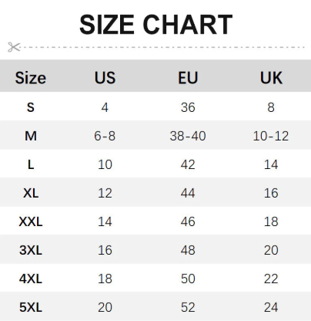The height and width of the screenshot is (321, 311).
Task: Click EU value 36 for size S
Action: 188,107
